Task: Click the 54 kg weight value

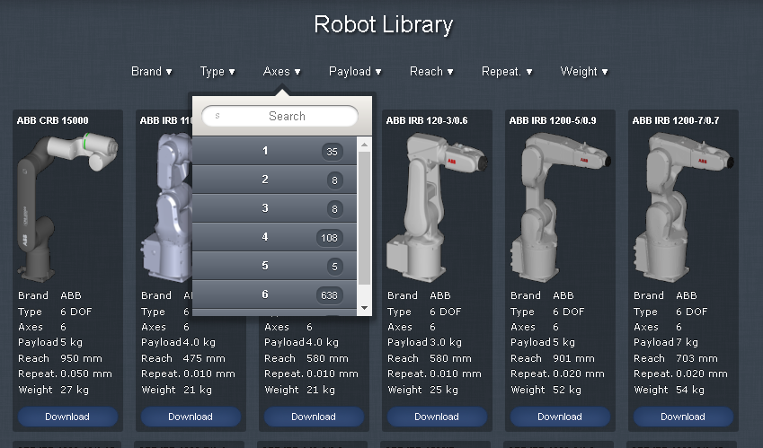Action: pyautogui.click(x=690, y=390)
